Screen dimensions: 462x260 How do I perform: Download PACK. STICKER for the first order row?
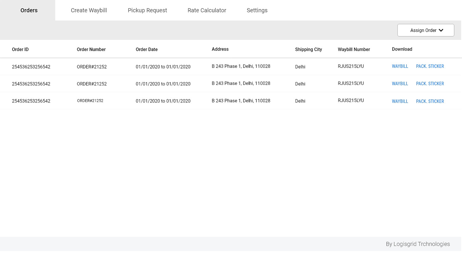click(x=430, y=66)
